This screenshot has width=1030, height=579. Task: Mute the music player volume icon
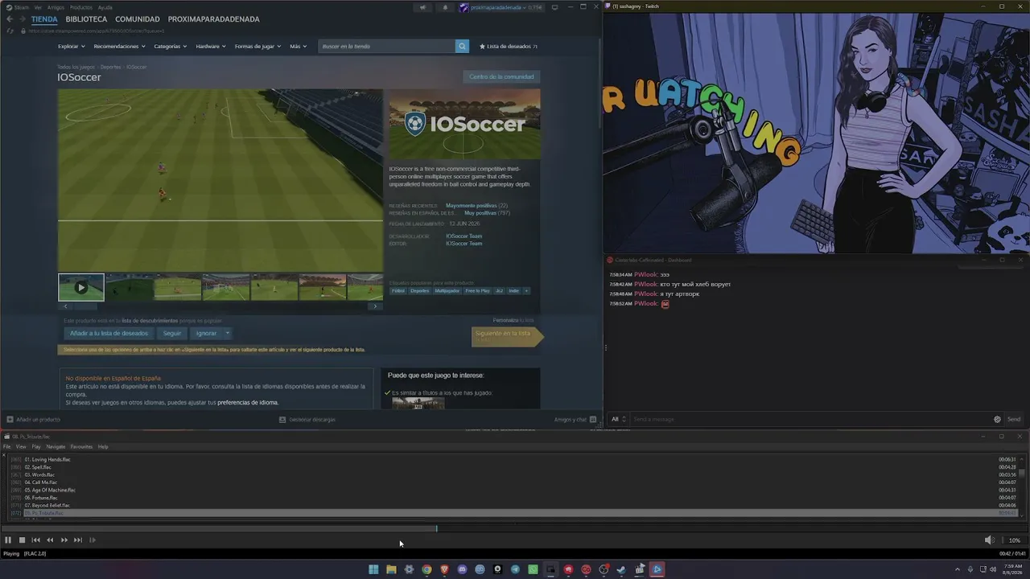(x=989, y=540)
